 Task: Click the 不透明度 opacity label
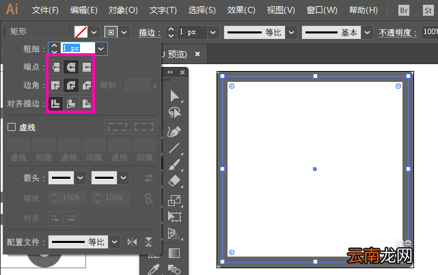pyautogui.click(x=398, y=33)
